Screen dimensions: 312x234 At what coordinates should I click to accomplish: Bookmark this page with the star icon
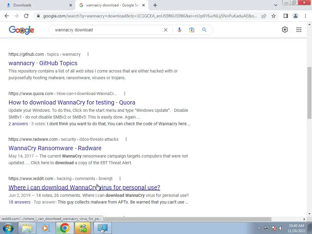[274, 16]
